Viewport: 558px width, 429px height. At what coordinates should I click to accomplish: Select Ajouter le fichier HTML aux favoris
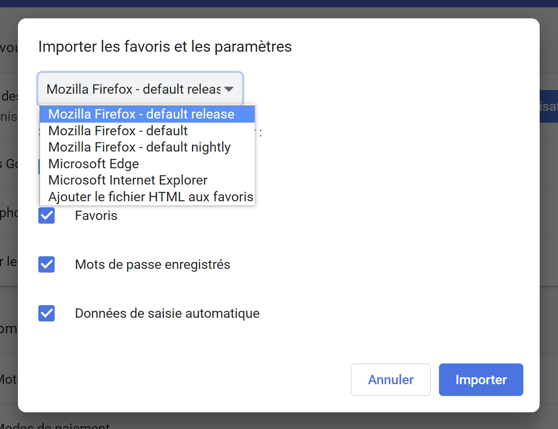coord(147,197)
